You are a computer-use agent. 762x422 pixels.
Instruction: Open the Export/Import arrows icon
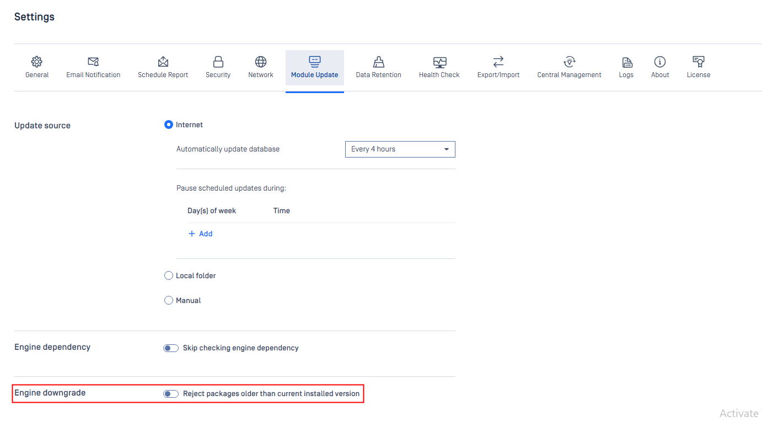coord(498,62)
